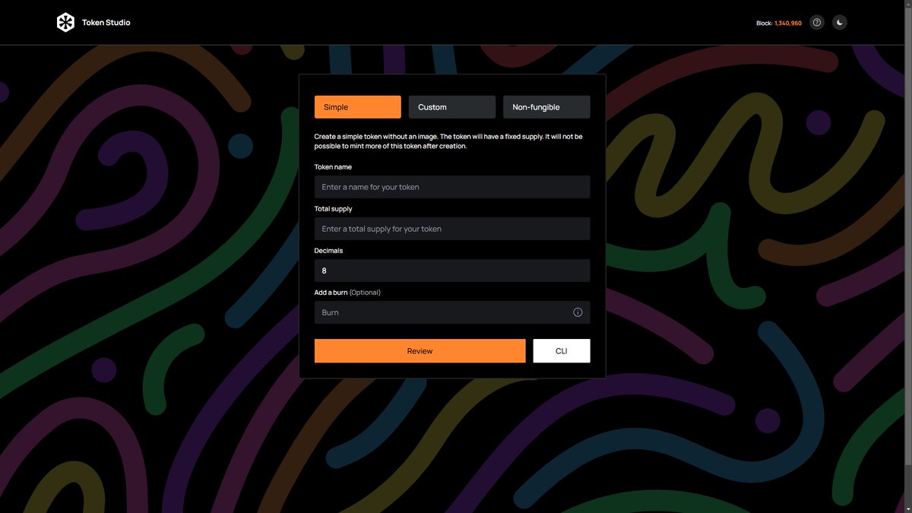Click the block number 1,340,960
Screen dimensions: 912x513
point(788,24)
